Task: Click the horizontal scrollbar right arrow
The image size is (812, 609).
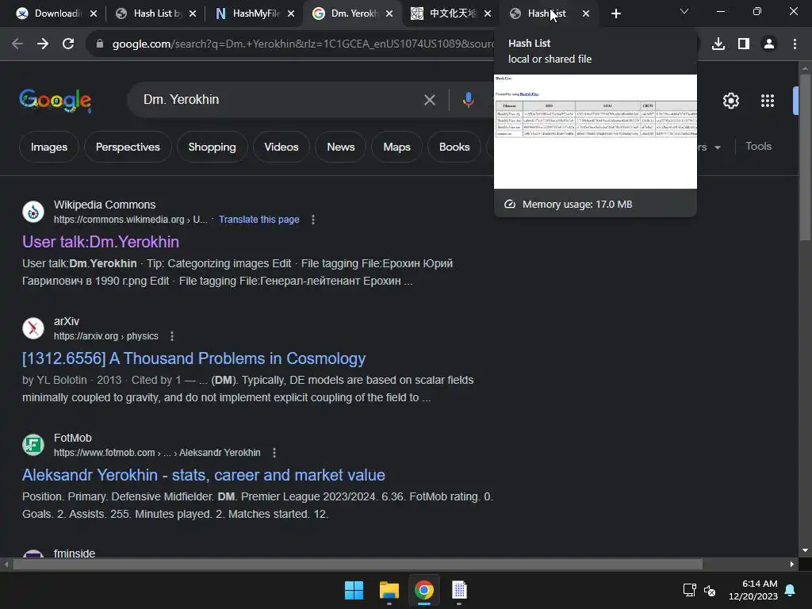Action: click(792, 565)
